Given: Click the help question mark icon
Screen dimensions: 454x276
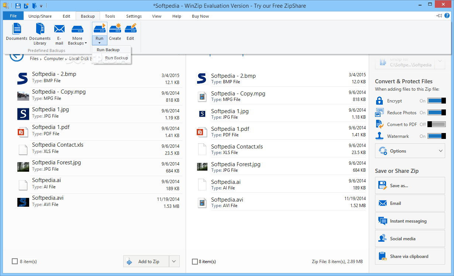Looking at the screenshot, I should 447,16.
